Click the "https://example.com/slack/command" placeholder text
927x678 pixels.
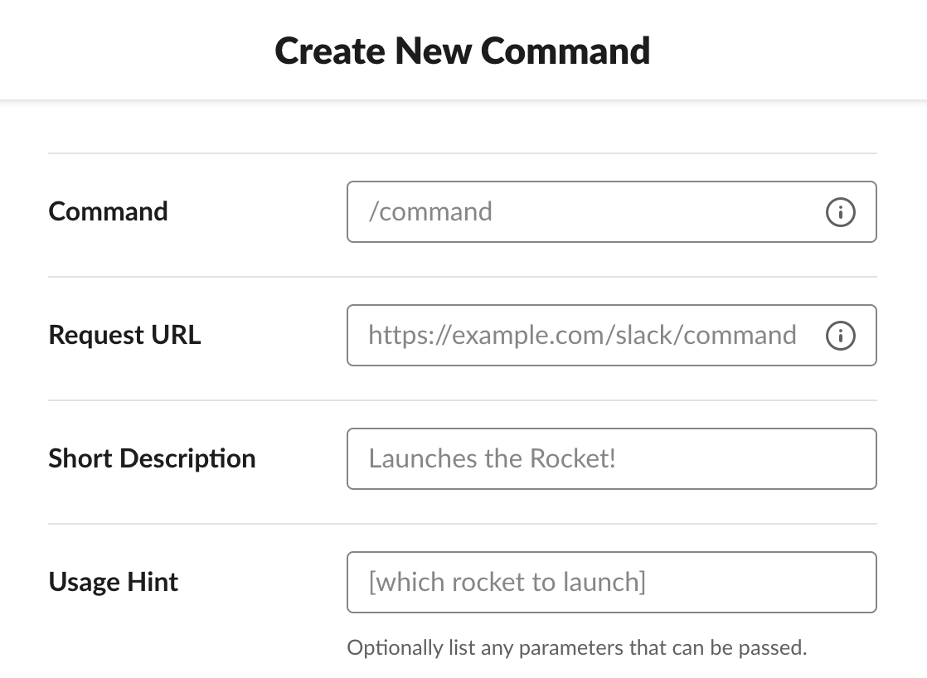point(582,336)
